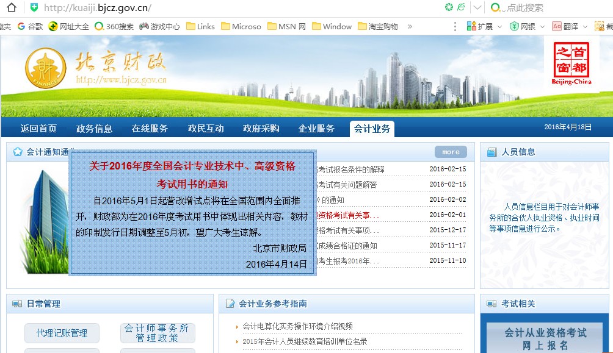Open the 网银 dropdown arrow
Image resolution: width=613 pixels, height=353 pixels.
tap(543, 27)
